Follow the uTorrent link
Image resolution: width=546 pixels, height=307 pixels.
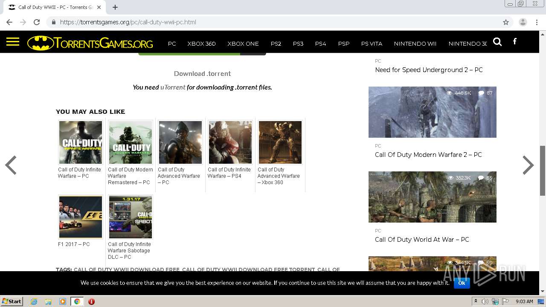pyautogui.click(x=173, y=87)
